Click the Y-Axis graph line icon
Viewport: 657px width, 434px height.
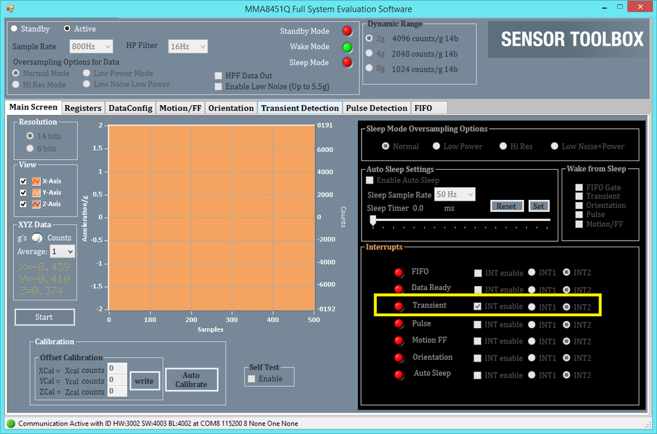click(x=36, y=193)
